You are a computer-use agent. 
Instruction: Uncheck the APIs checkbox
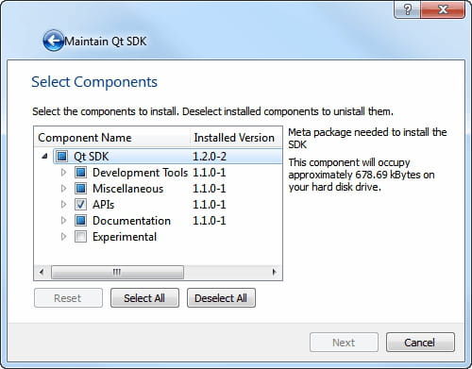80,205
